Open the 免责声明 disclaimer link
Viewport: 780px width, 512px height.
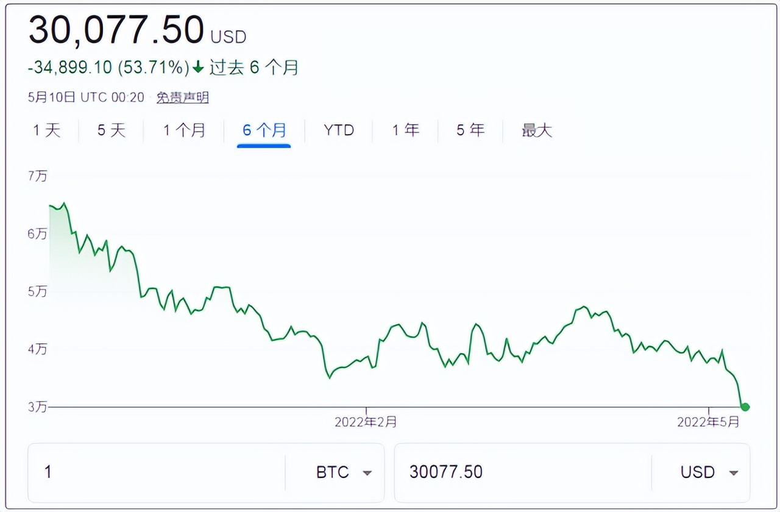tap(182, 98)
